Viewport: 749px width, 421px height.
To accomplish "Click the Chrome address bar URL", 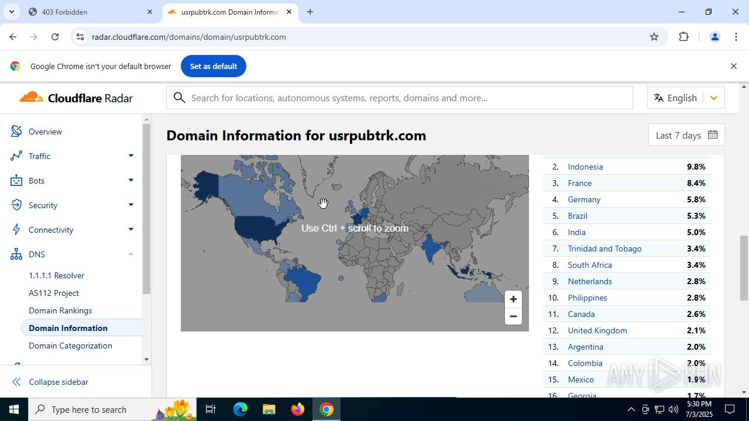I will click(189, 37).
